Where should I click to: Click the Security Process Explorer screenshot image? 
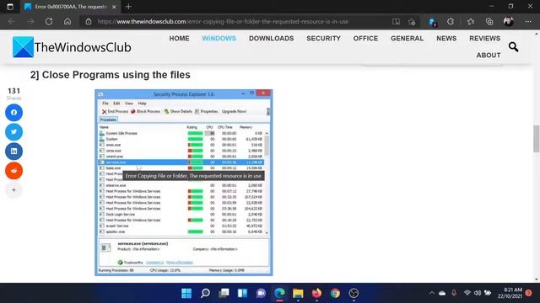184,183
